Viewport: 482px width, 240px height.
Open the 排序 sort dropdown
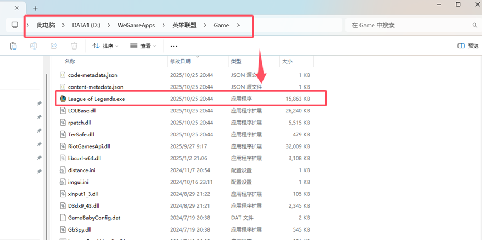[x=105, y=46]
